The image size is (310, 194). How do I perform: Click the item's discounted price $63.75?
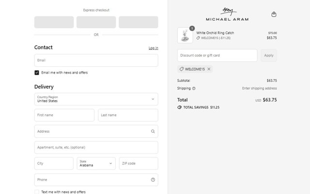(x=272, y=38)
